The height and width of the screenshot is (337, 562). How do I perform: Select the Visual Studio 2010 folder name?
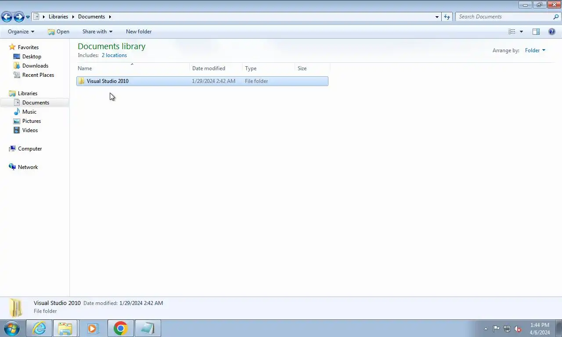click(x=108, y=81)
